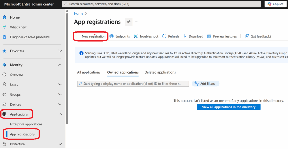Expand the Groups menu chevron

(60, 94)
